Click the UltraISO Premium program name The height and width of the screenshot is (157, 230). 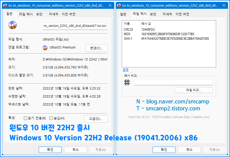point(63,47)
